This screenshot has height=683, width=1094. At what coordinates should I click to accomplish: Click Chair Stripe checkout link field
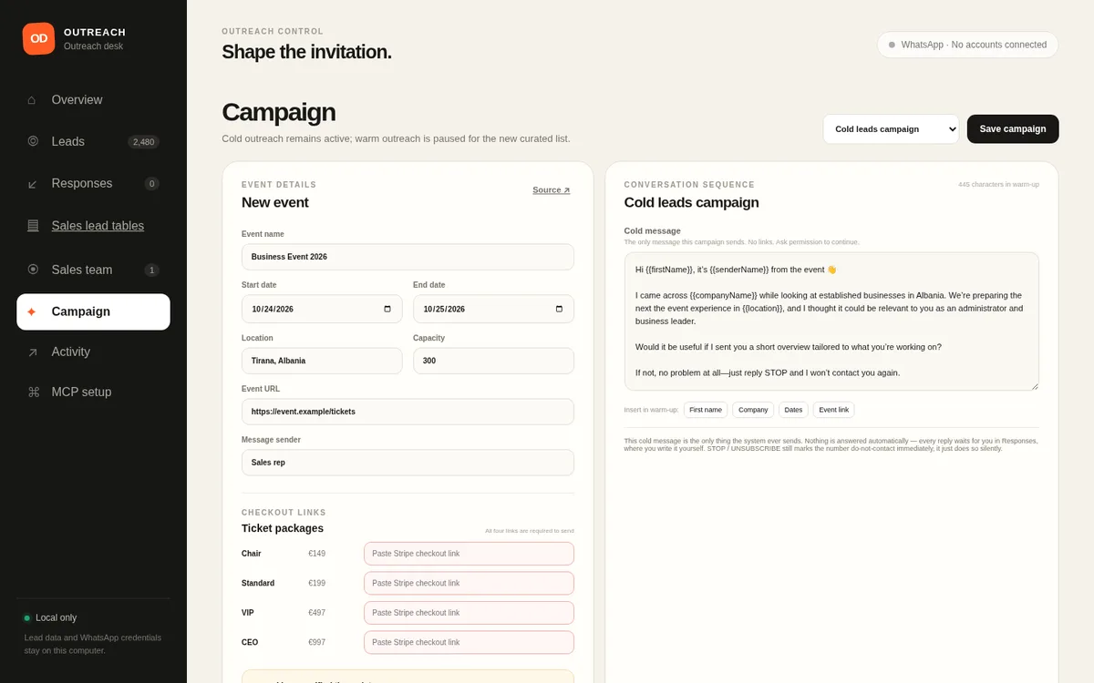pos(469,554)
